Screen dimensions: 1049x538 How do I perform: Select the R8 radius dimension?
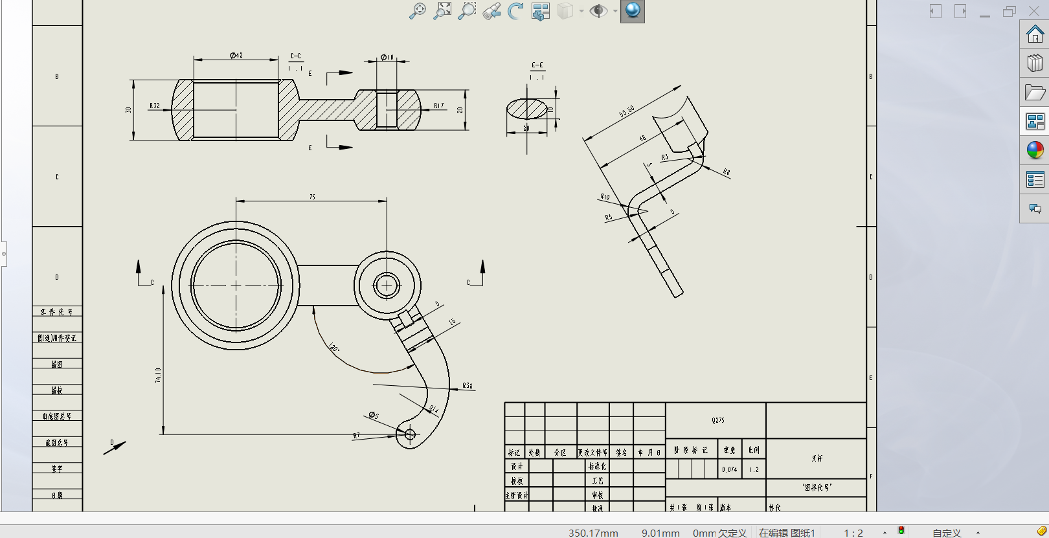coord(727,172)
